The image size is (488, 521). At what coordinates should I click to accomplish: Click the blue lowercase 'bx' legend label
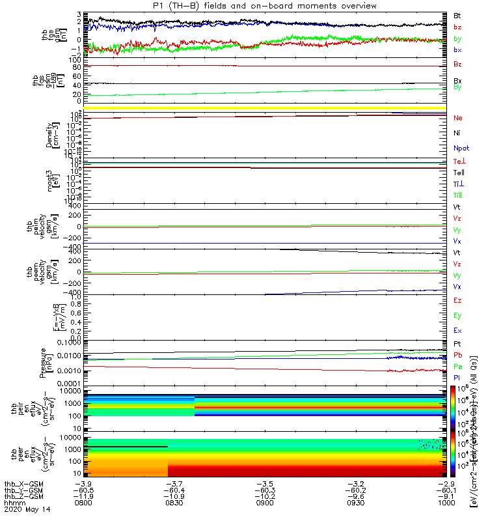457,50
